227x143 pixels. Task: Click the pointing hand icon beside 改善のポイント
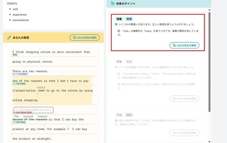coord(112,3)
